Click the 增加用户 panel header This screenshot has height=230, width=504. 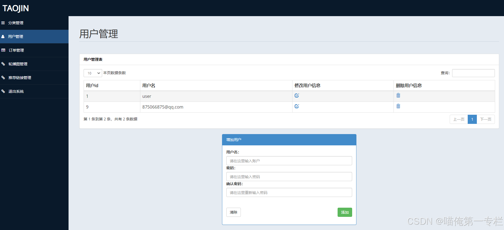(x=289, y=140)
